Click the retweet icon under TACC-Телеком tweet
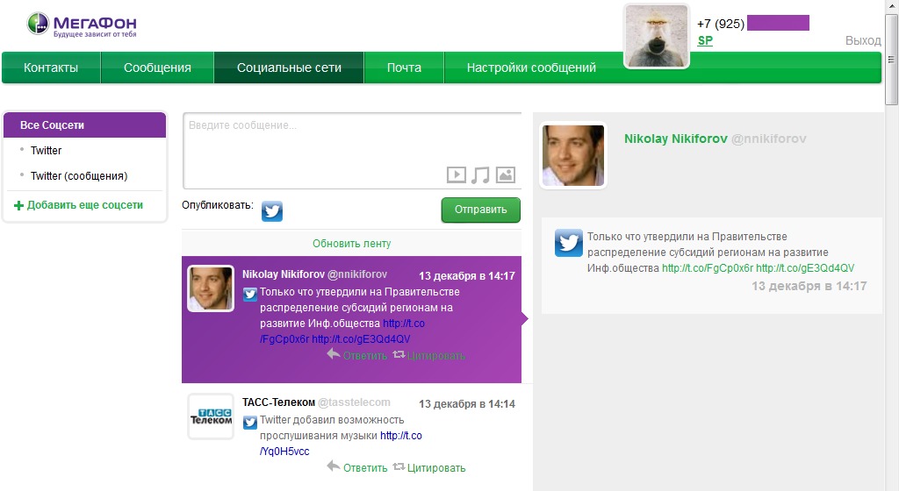Image resolution: width=899 pixels, height=491 pixels. pyautogui.click(x=399, y=467)
